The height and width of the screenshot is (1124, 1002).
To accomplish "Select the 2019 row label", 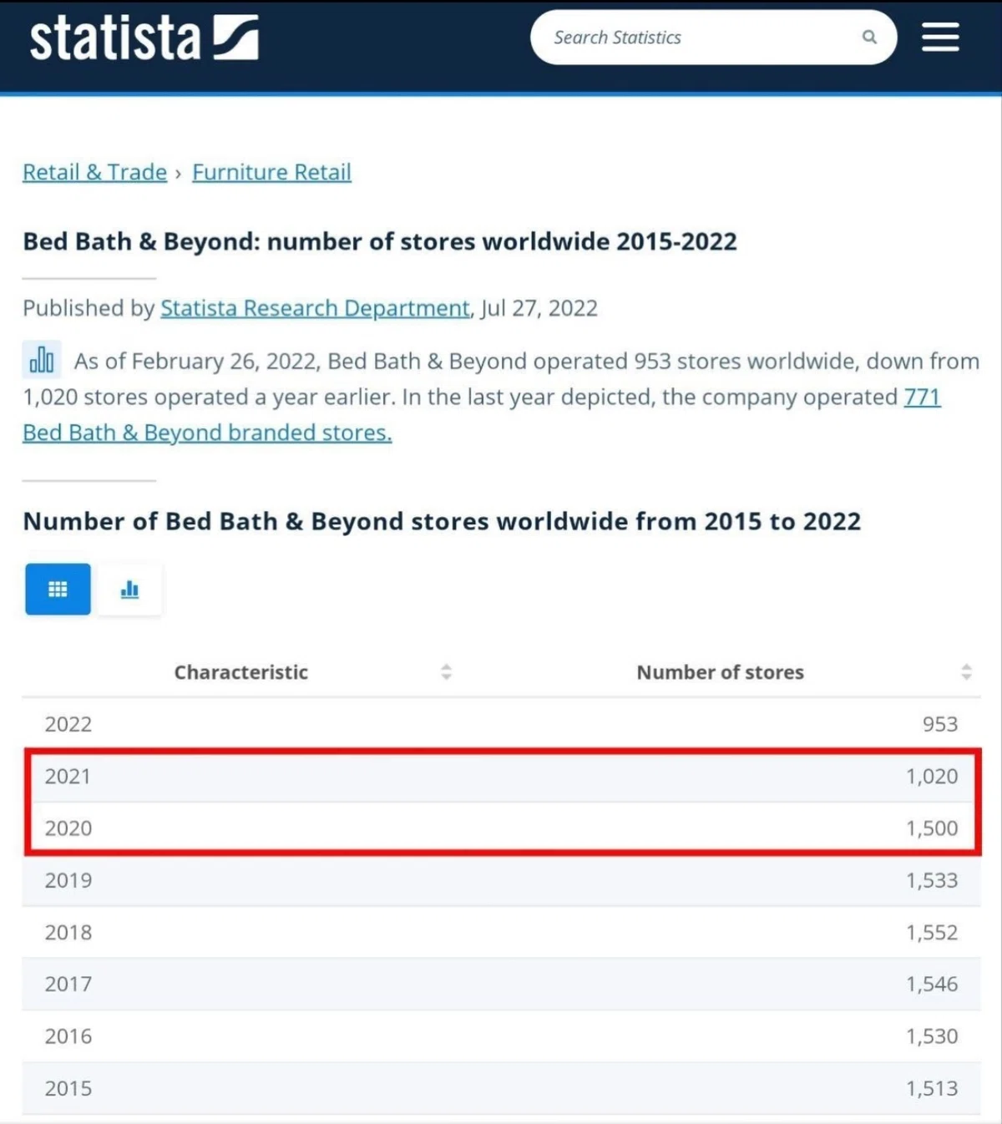I will (x=68, y=880).
